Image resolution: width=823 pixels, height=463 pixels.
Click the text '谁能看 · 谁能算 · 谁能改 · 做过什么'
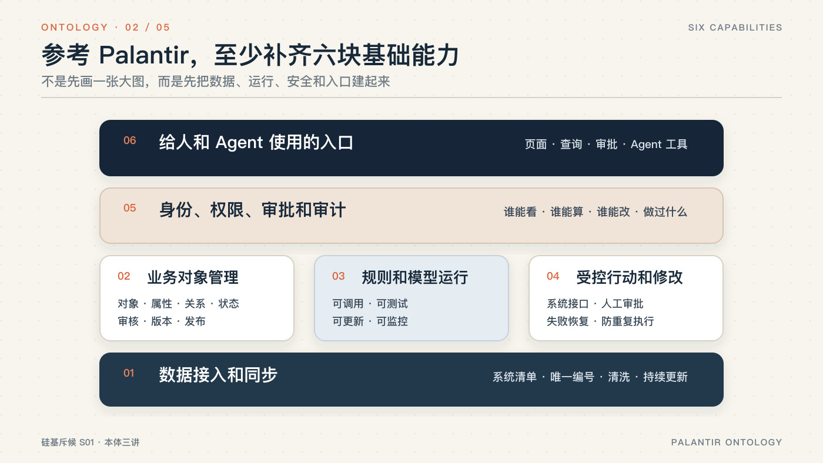click(595, 212)
